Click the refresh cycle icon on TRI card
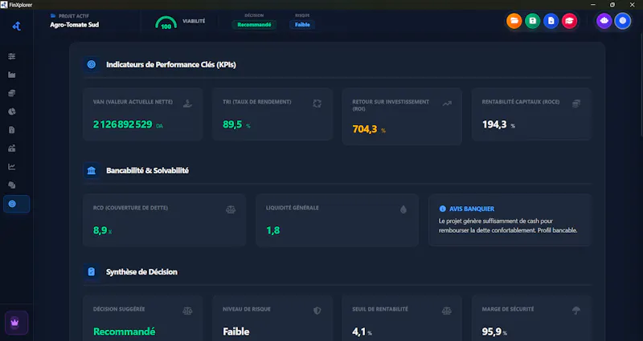 tap(317, 104)
